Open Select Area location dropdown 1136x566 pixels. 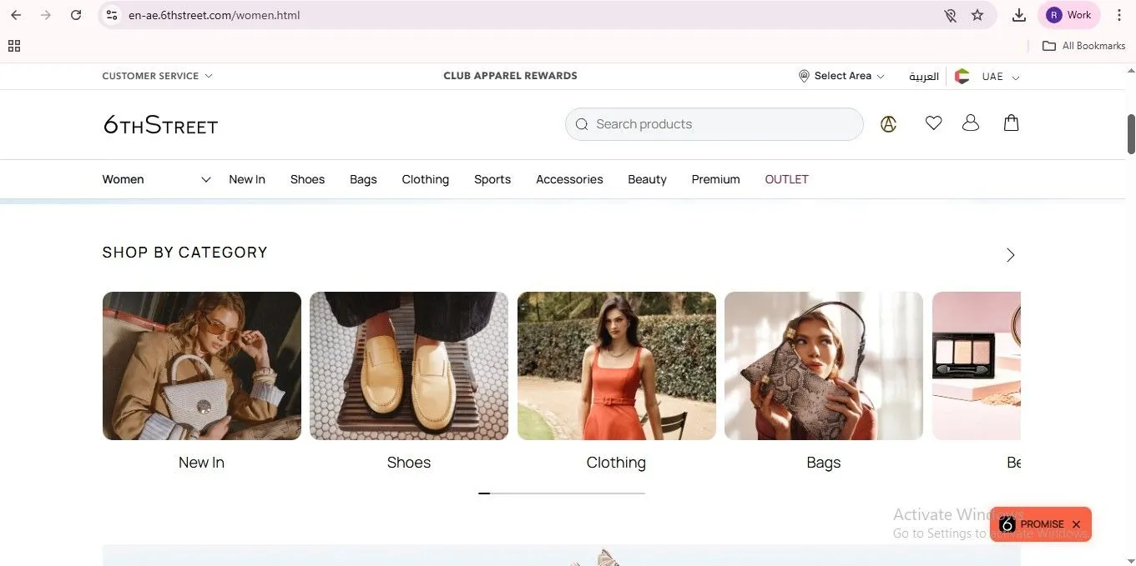click(842, 76)
